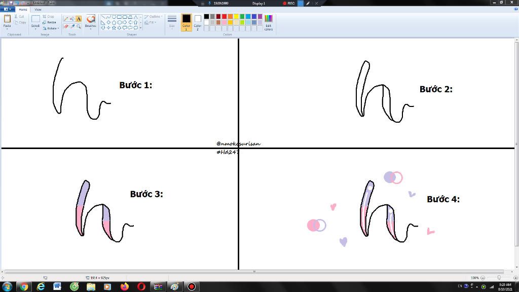Choose the Down arrow shape

103,28
